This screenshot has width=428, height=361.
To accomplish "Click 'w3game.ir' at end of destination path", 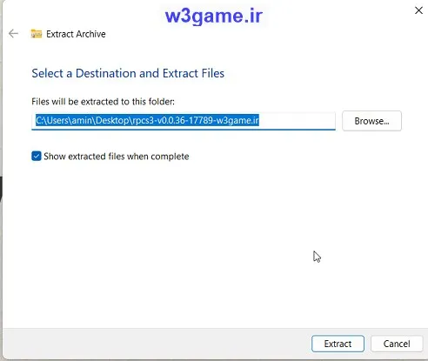I will [x=237, y=120].
